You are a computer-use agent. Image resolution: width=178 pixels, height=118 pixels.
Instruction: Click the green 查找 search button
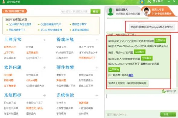(95, 11)
